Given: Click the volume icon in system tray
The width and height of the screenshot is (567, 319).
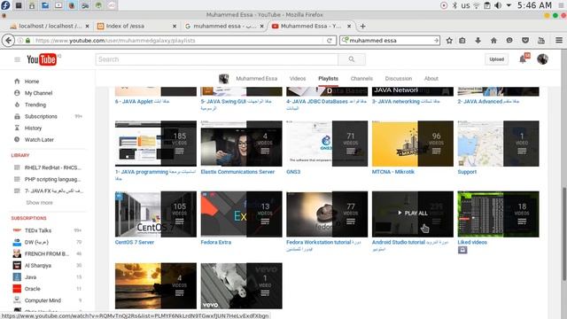Looking at the screenshot, I should pos(498,5).
